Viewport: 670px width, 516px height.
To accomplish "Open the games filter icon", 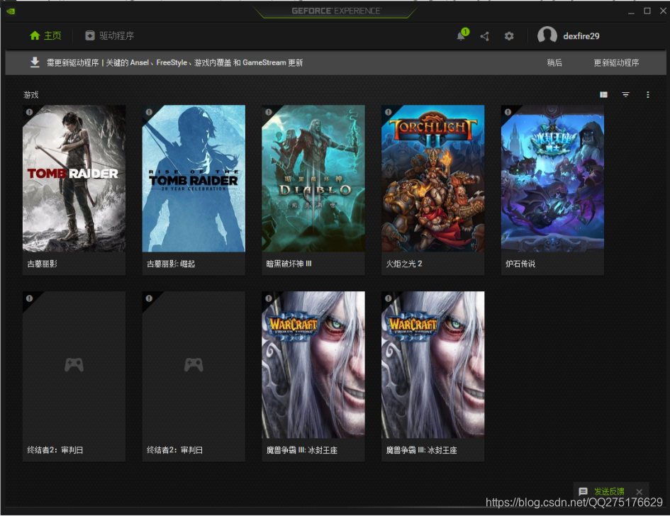I will coord(625,94).
